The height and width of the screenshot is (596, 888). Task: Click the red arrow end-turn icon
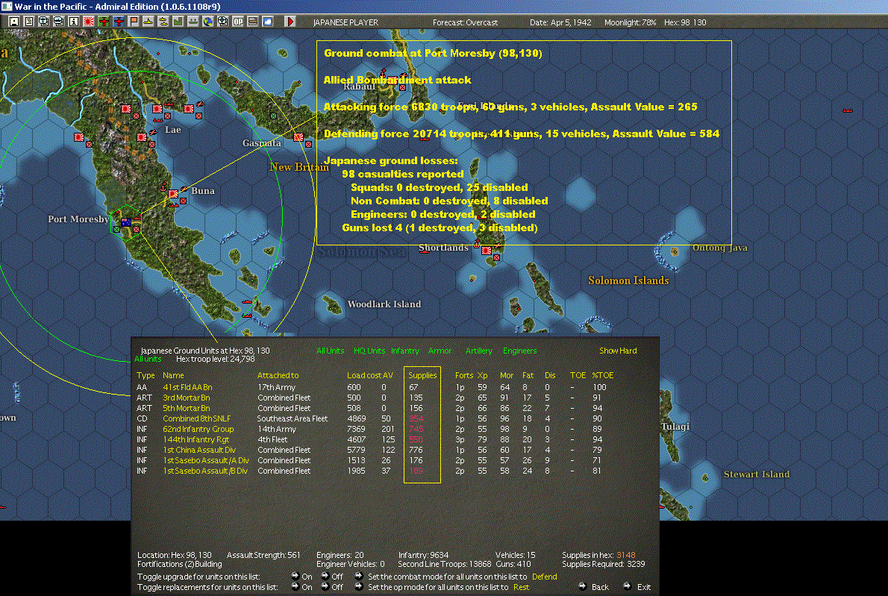(x=290, y=22)
